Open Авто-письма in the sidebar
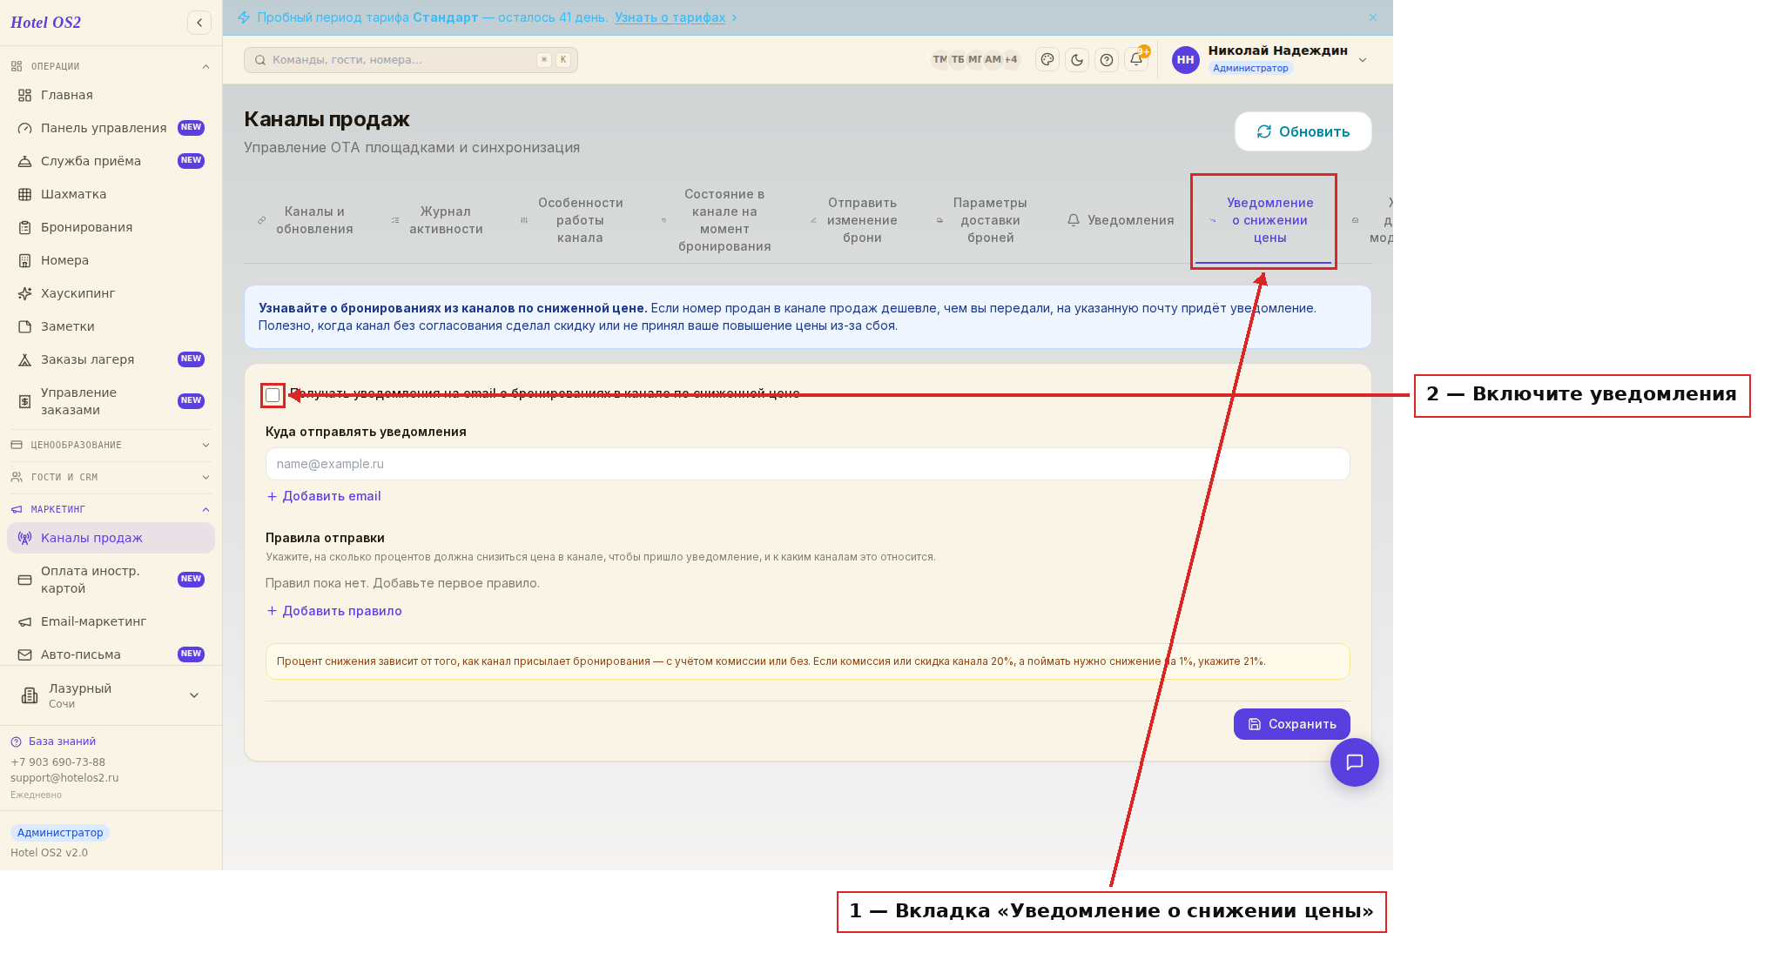Image resolution: width=1771 pixels, height=953 pixels. tap(111, 654)
